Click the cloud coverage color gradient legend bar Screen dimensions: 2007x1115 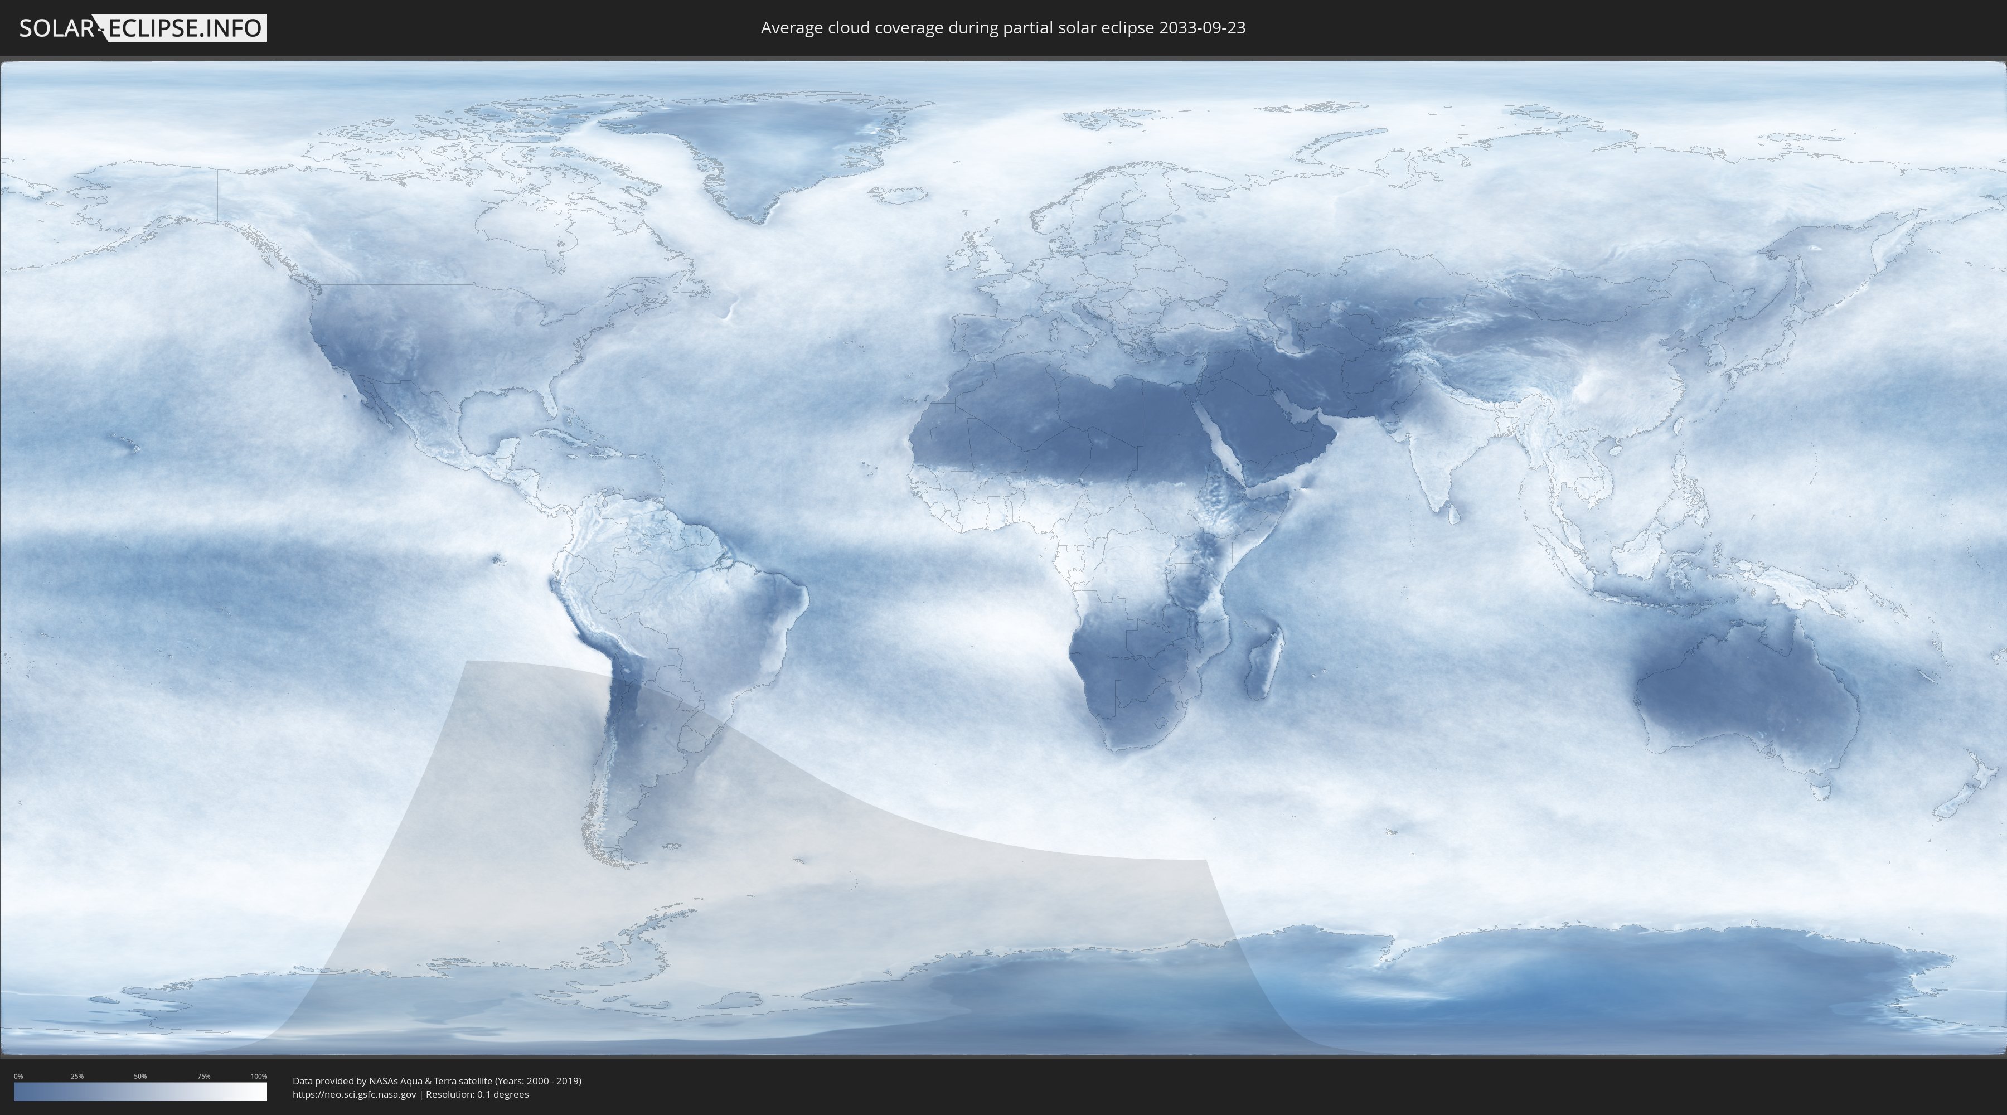(140, 1092)
